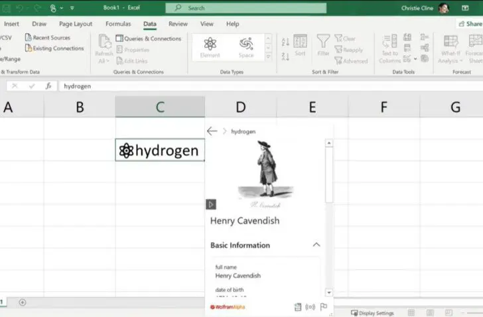Click Refresh All button
This screenshot has width=483, height=317.
(x=104, y=49)
